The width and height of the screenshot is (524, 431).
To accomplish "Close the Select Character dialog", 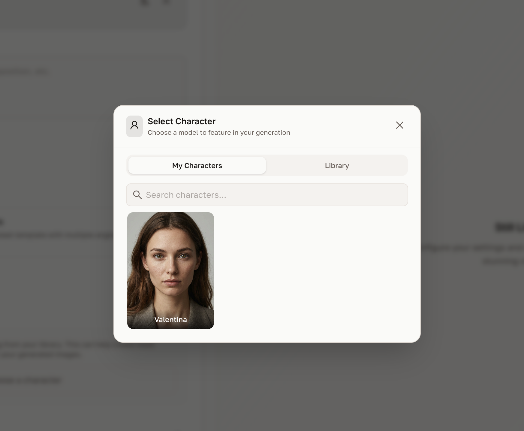I will (399, 125).
